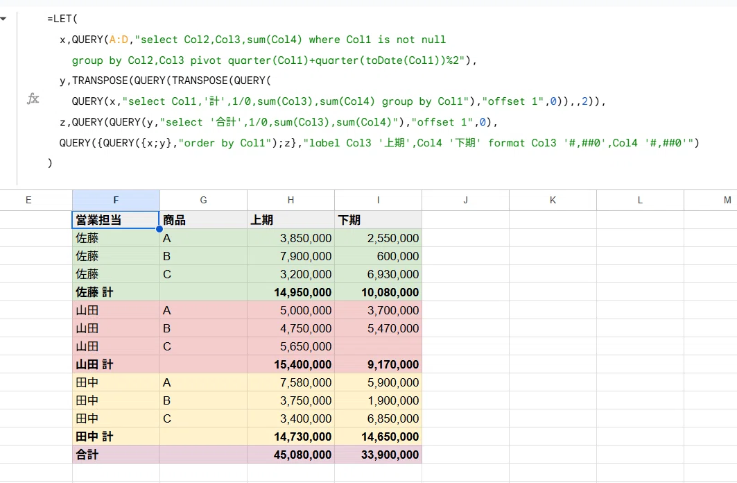Select column L header

coord(641,201)
